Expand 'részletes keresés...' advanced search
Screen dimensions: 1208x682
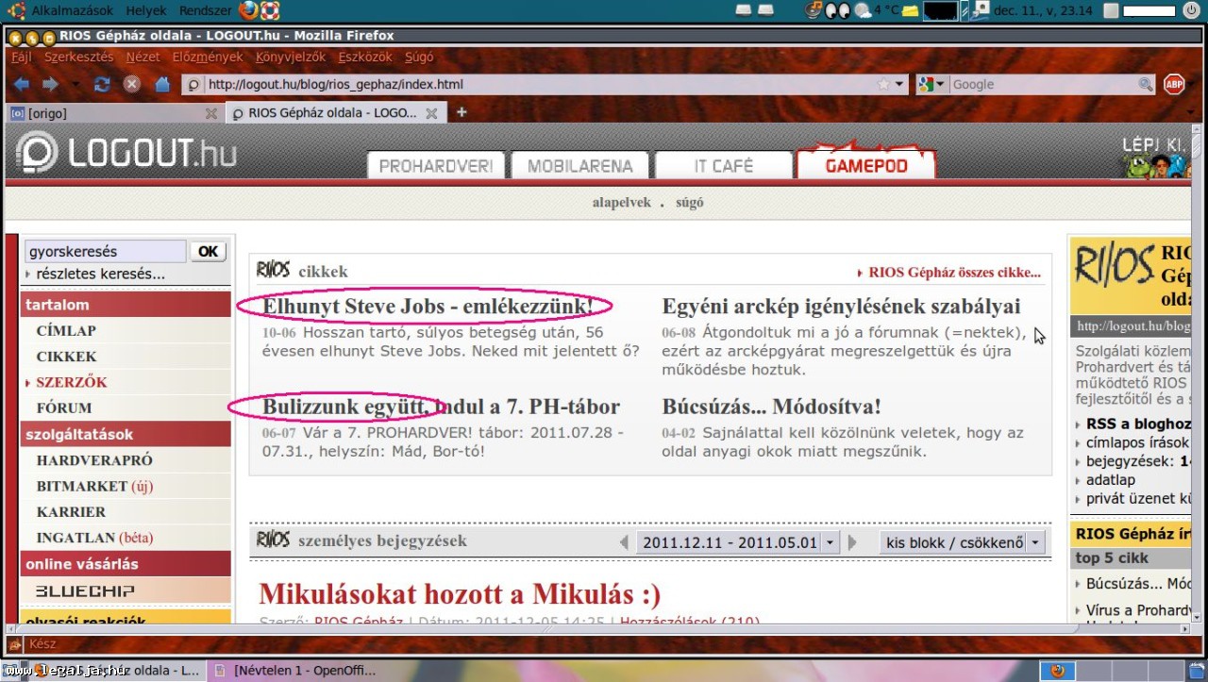tap(100, 274)
